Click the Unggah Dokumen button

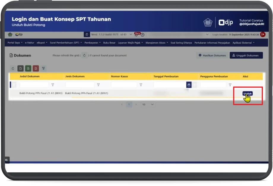(x=246, y=55)
